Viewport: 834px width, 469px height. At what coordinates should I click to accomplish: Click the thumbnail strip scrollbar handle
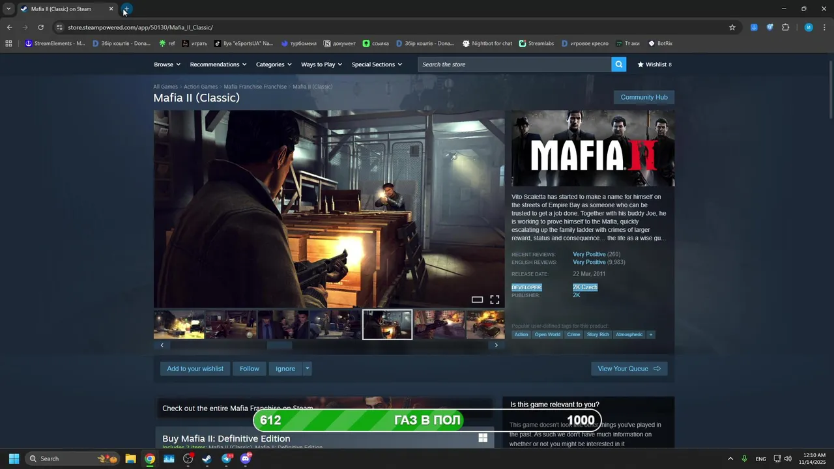click(280, 345)
